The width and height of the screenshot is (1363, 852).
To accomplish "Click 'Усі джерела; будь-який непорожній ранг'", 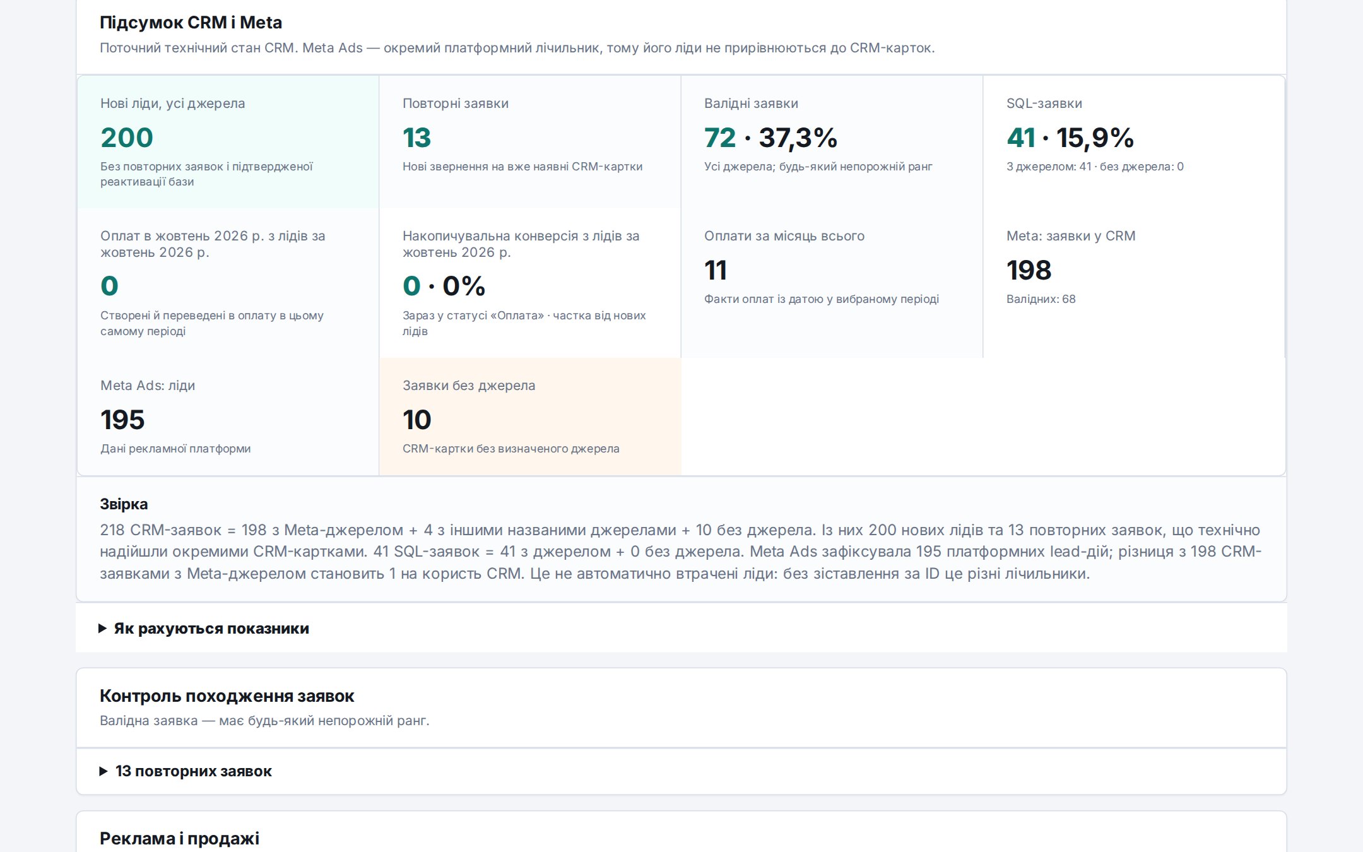I will [818, 167].
